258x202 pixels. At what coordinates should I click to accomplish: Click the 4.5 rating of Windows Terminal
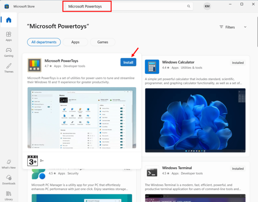(166, 173)
